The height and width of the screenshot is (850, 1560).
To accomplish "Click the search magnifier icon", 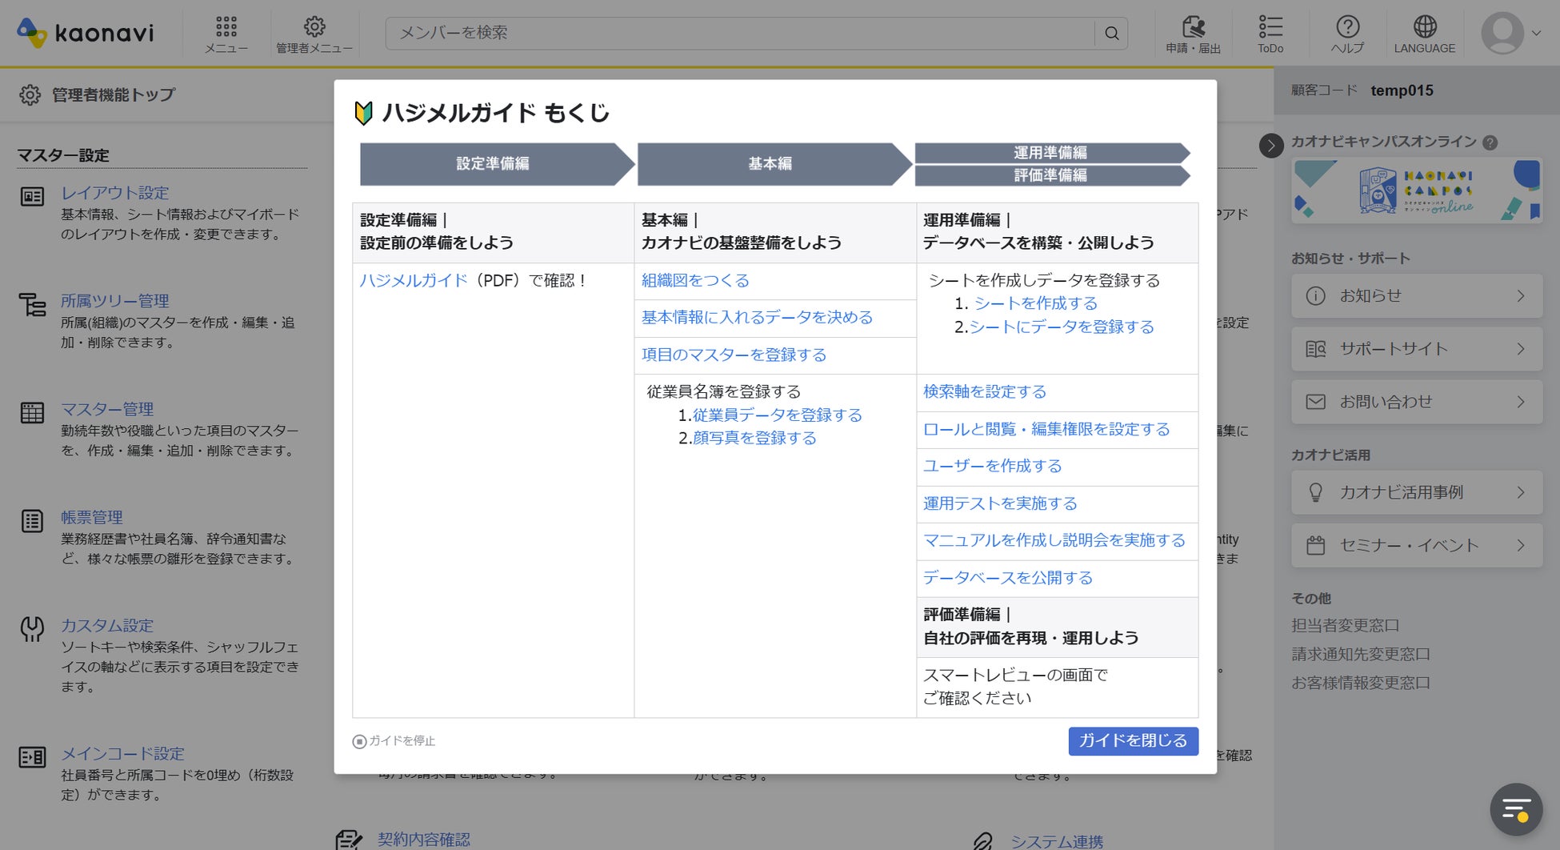I will coord(1111,34).
